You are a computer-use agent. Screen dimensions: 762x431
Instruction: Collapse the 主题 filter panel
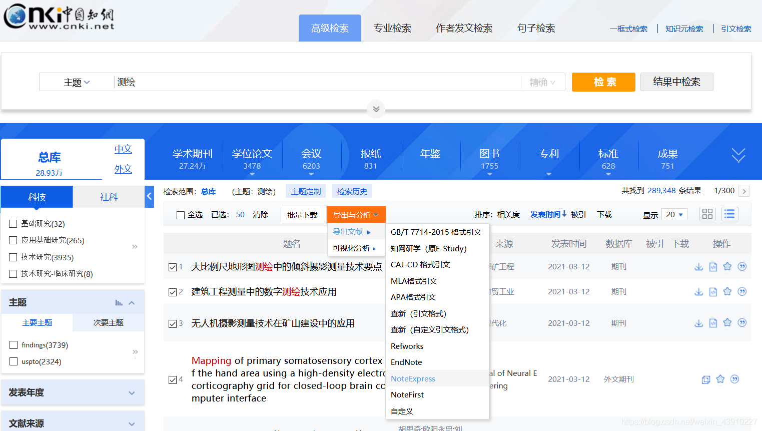(x=132, y=303)
